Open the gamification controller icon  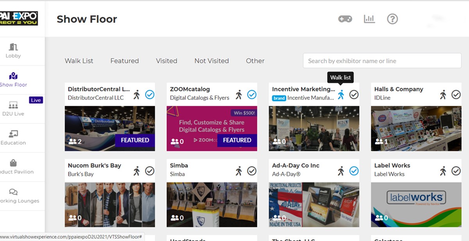pos(345,19)
